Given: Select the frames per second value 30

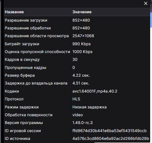Looking at the screenshot, I should pos(75,60).
